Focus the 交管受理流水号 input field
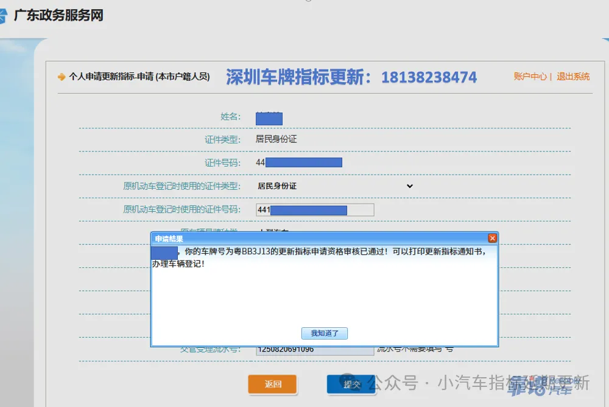 tap(315, 349)
